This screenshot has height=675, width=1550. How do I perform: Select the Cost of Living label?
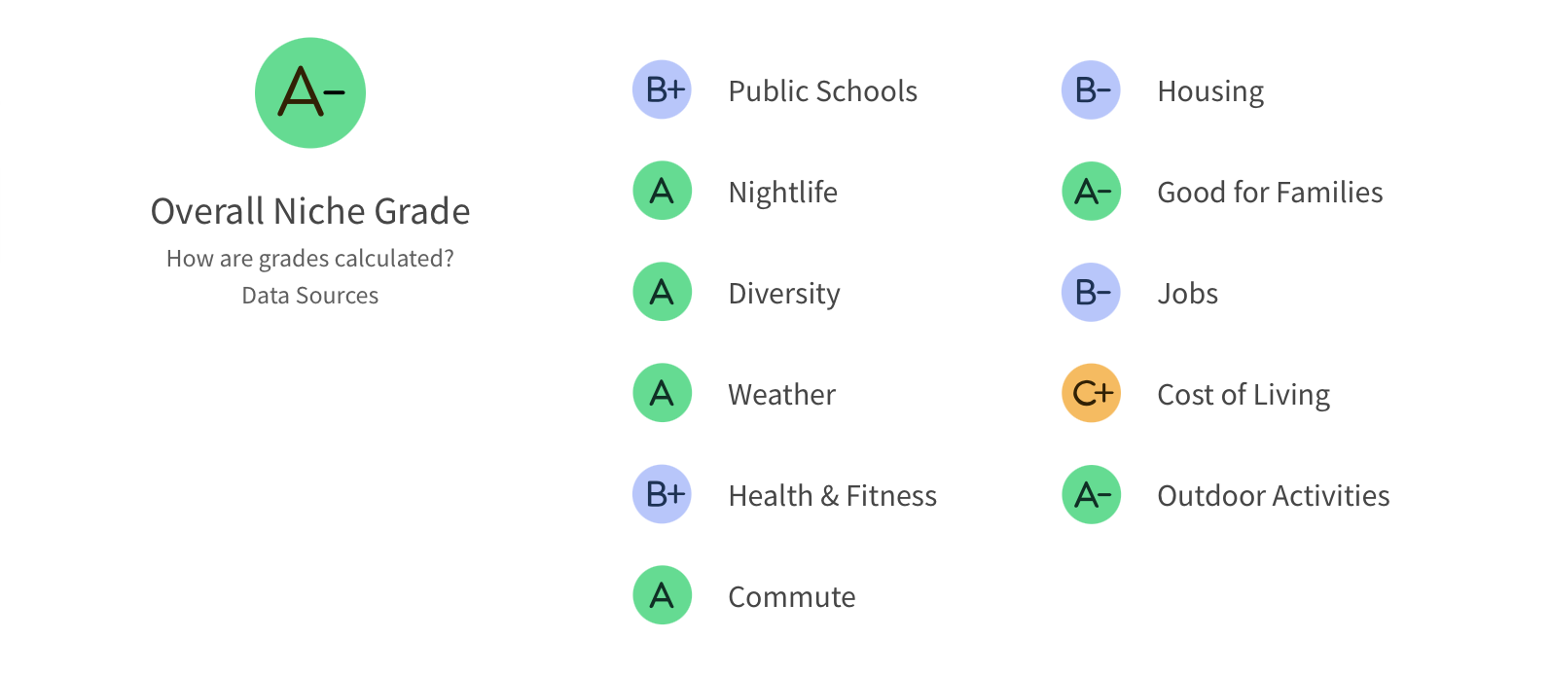1243,395
